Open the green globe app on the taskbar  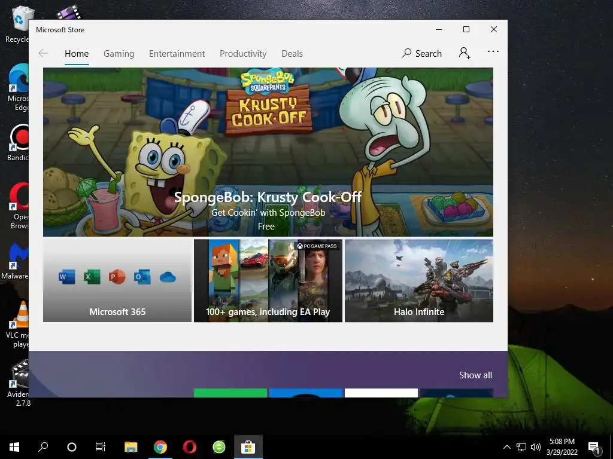pos(219,447)
